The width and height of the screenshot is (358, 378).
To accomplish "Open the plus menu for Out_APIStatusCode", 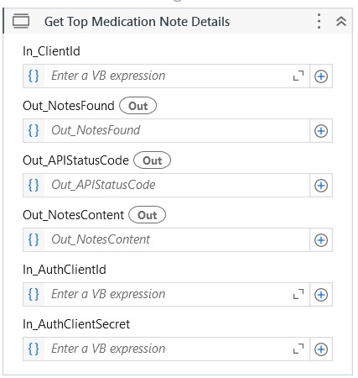I will click(x=321, y=186).
